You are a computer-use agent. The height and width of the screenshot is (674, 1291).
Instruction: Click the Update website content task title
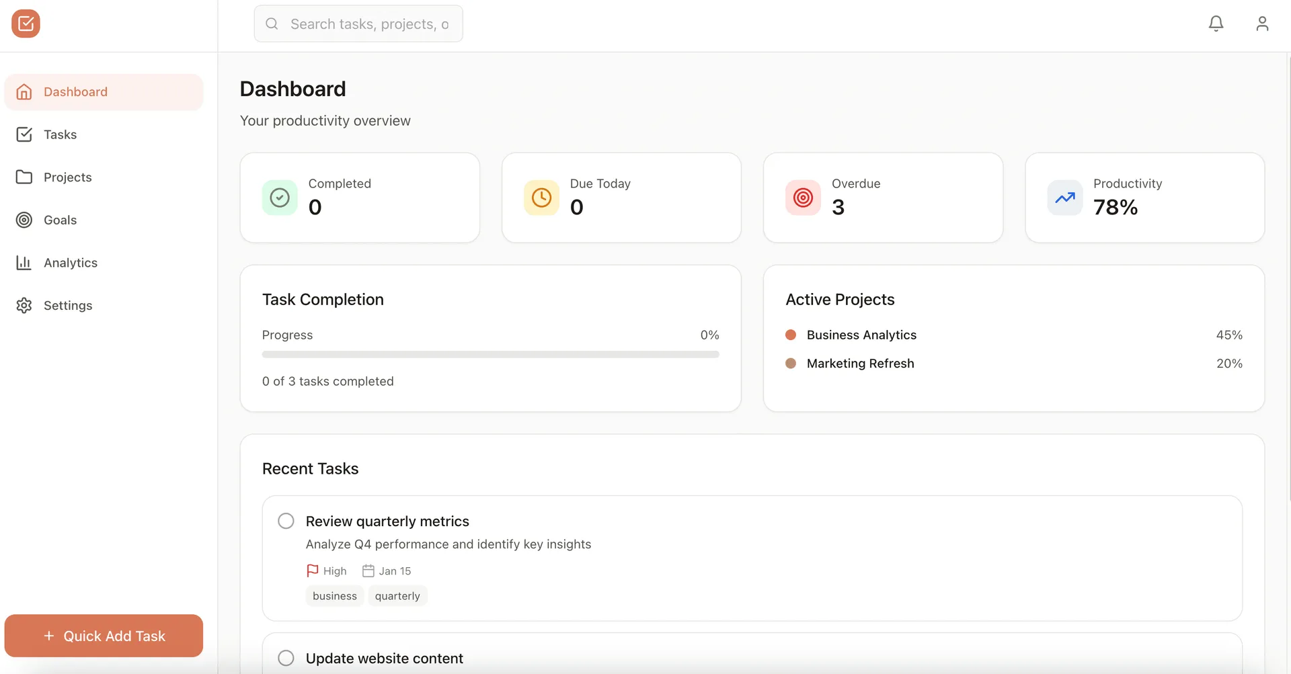(385, 658)
